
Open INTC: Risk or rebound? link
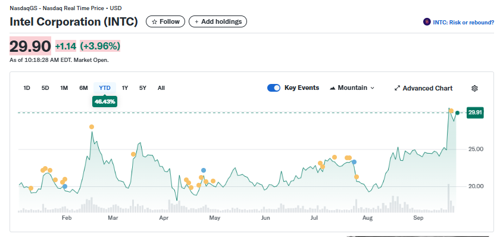[463, 22]
